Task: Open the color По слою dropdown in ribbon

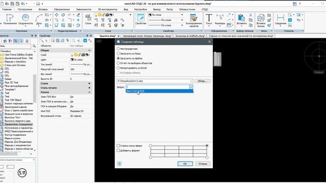Action: pyautogui.click(x=182, y=15)
